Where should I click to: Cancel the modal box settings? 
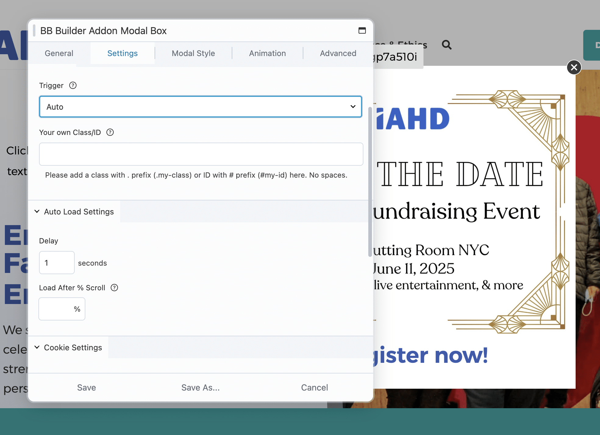click(x=314, y=387)
